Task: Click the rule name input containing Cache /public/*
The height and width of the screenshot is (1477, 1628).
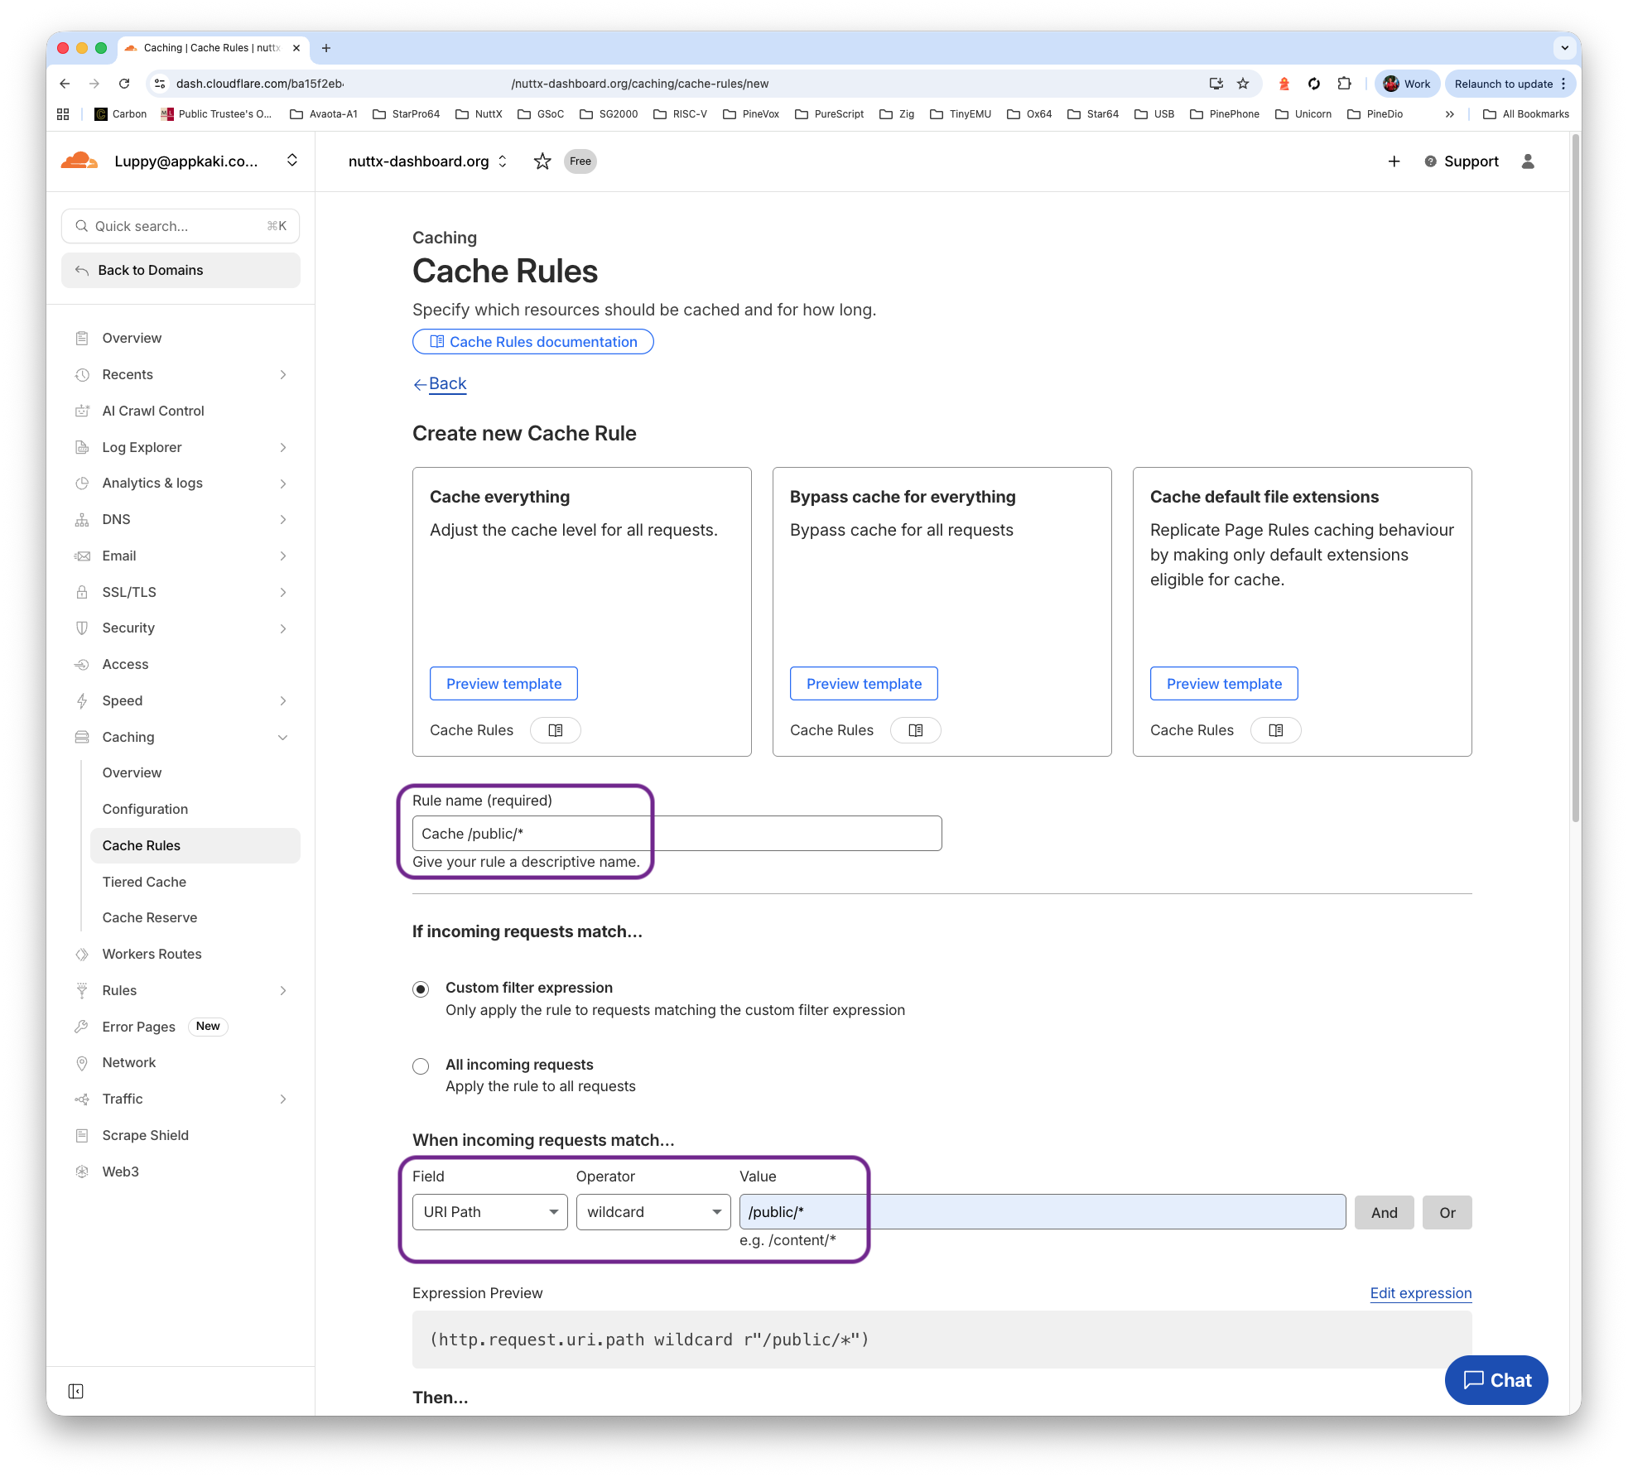Action: (677, 833)
